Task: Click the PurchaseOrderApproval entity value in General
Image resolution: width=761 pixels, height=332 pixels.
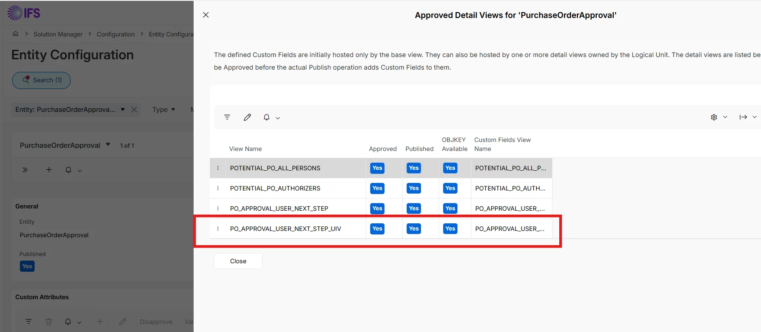Action: tap(54, 235)
